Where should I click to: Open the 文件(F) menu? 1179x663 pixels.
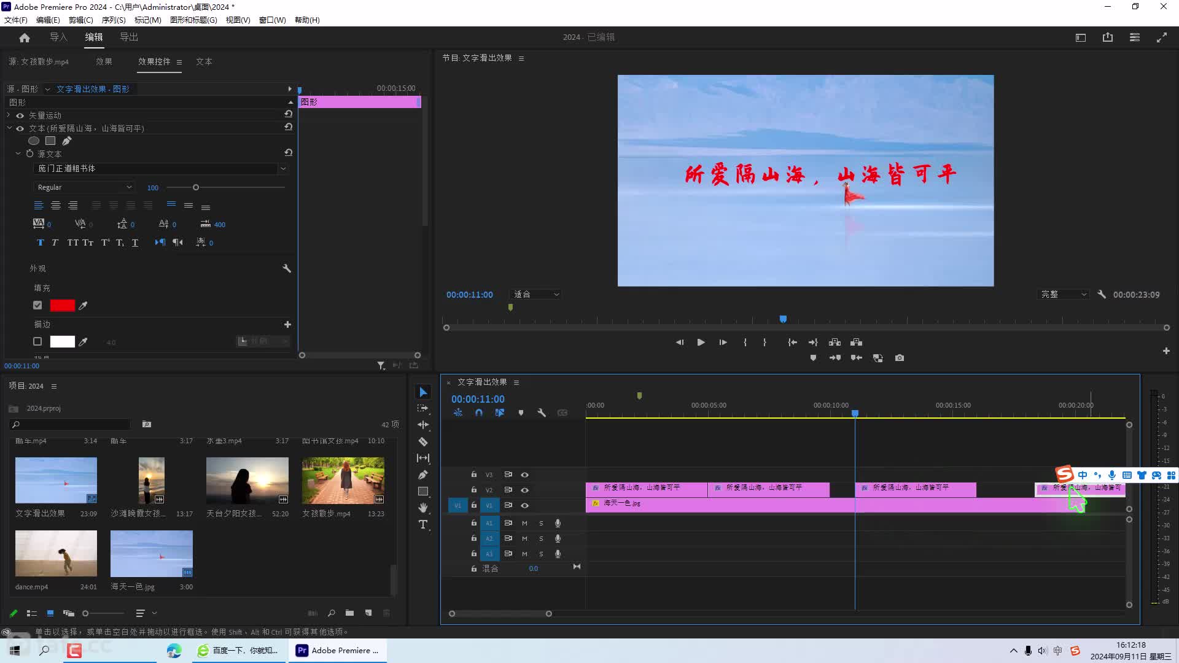16,20
